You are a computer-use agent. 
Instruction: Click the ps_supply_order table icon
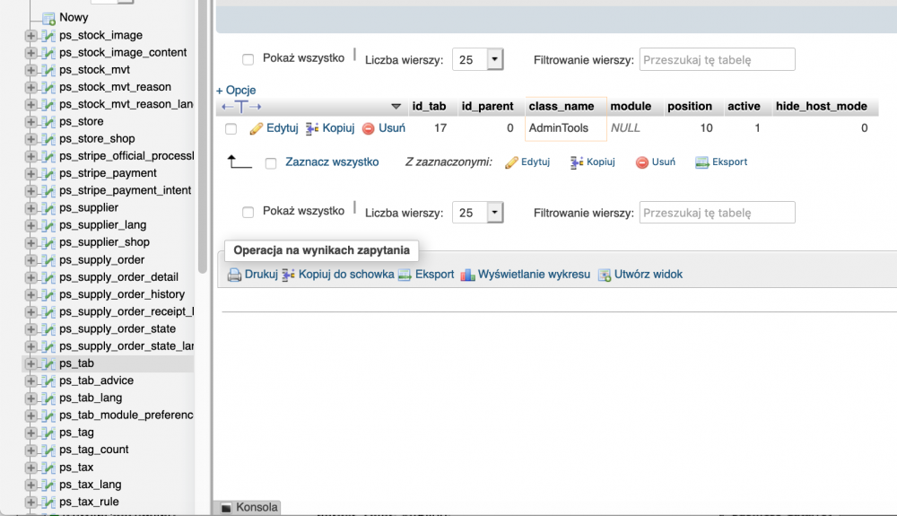(48, 260)
